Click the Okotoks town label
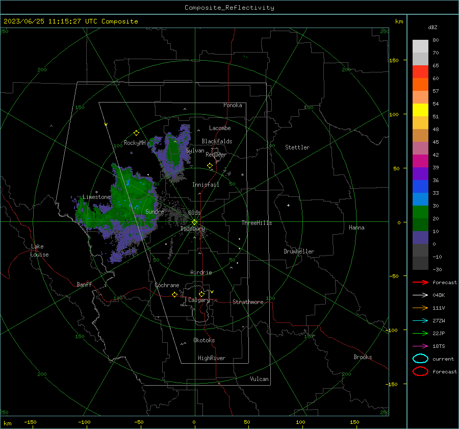 204,340
